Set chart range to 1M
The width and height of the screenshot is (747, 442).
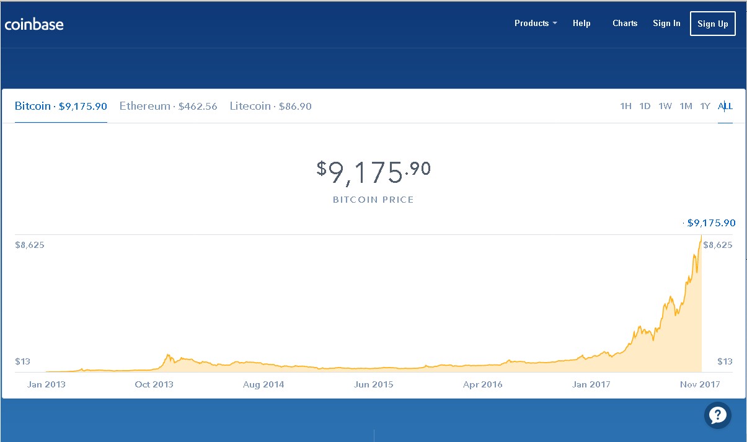pos(686,106)
